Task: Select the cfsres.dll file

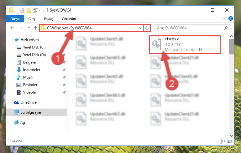Action: click(185, 45)
